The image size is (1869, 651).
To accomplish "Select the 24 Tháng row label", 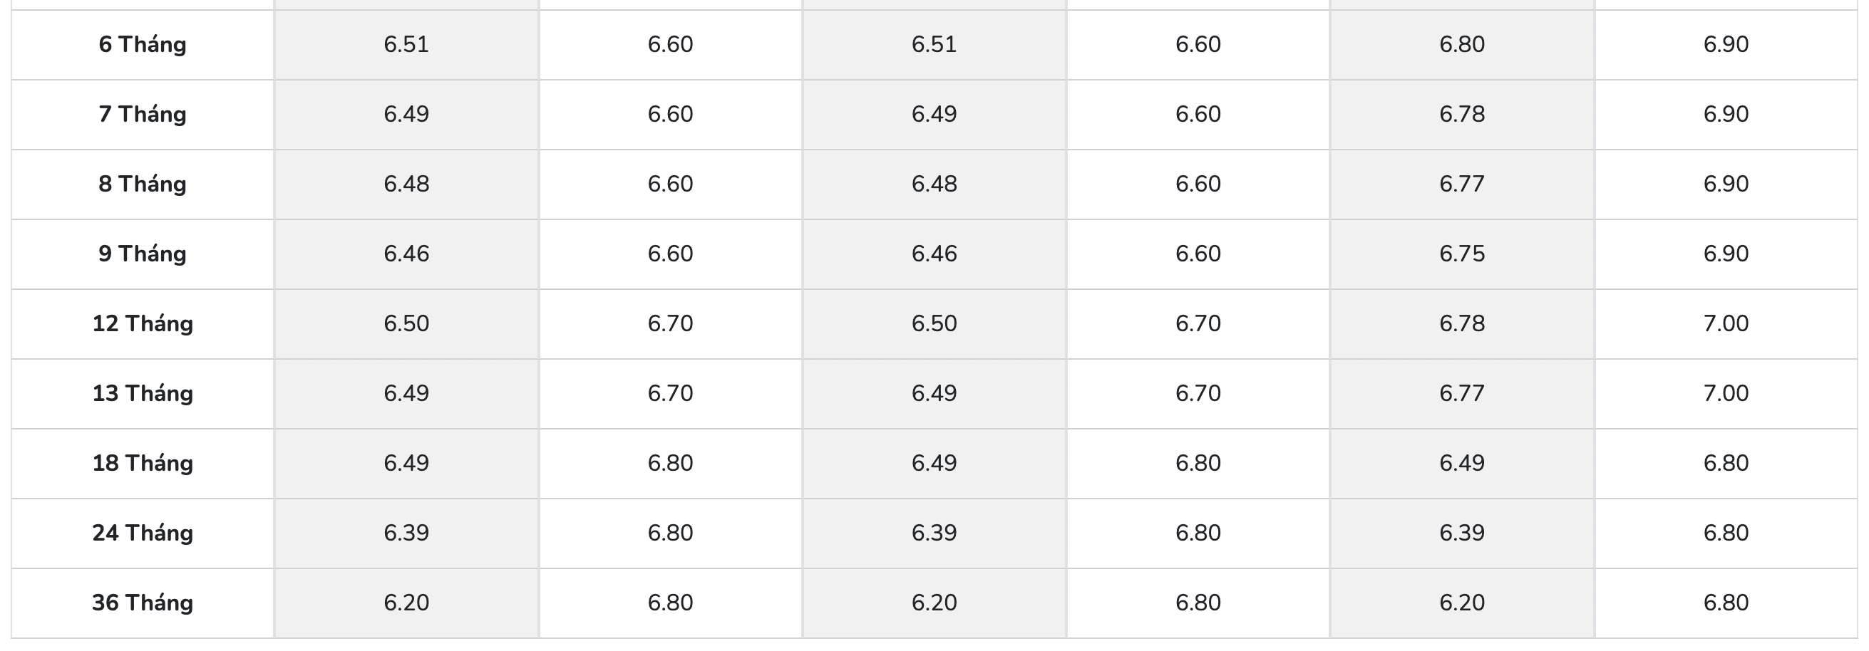I will pos(143,532).
